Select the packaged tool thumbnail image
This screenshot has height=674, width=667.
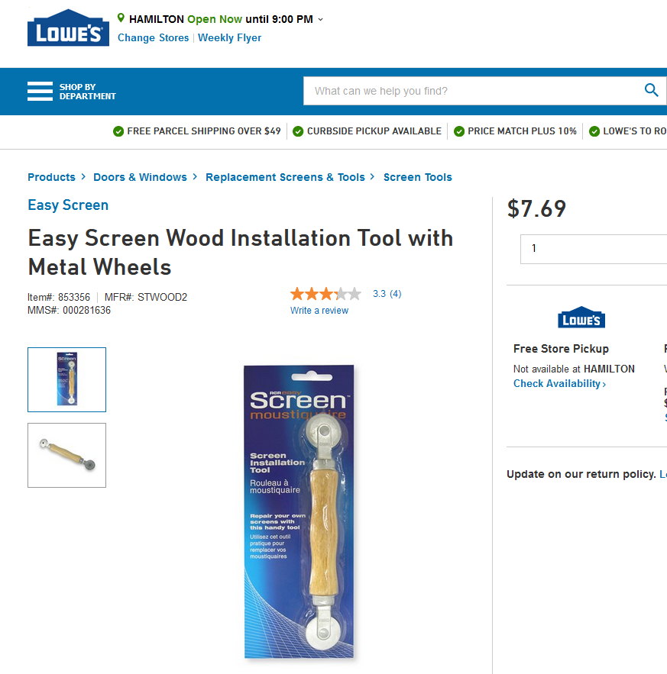[66, 379]
